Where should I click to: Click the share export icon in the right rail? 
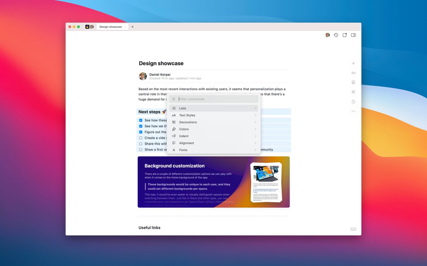point(353,101)
